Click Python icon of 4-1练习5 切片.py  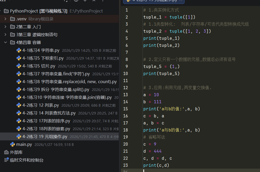click(19, 66)
